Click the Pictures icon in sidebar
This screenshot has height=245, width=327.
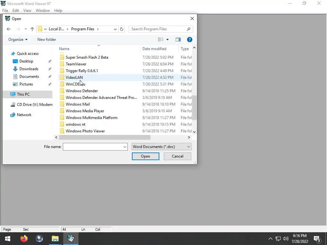point(15,84)
